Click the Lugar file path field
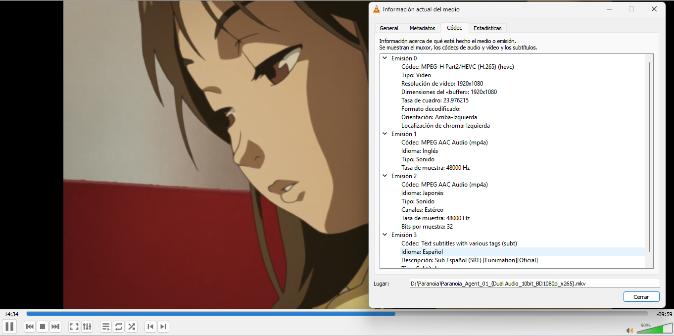The height and width of the screenshot is (336, 674). 534,284
